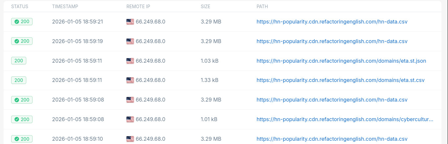The width and height of the screenshot is (448, 144).
Task: Click the flag icon beside the eta.st.json request
Action: point(130,61)
